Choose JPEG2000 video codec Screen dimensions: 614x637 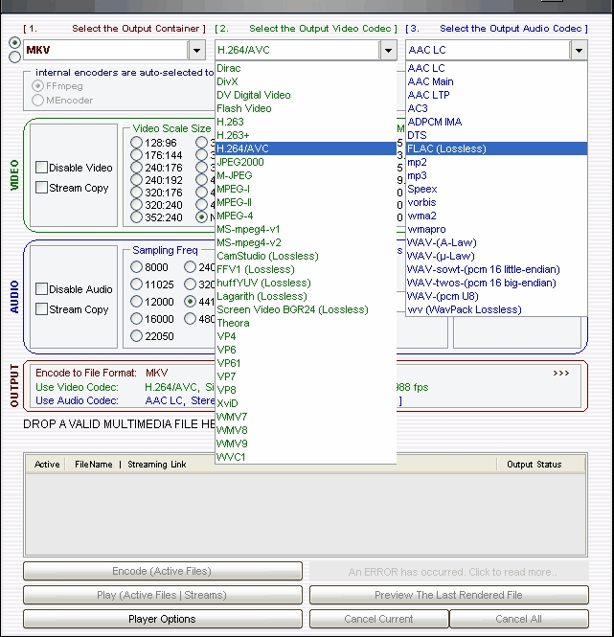coord(306,162)
